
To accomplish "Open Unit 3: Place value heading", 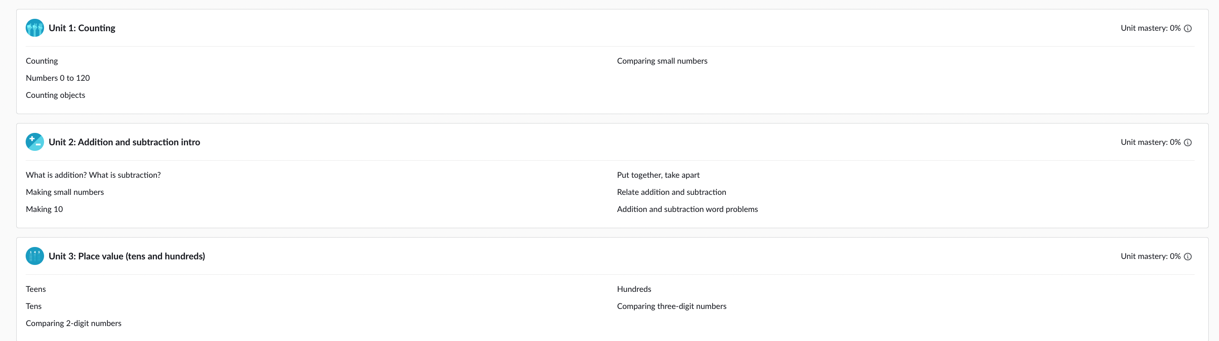I will [x=127, y=256].
